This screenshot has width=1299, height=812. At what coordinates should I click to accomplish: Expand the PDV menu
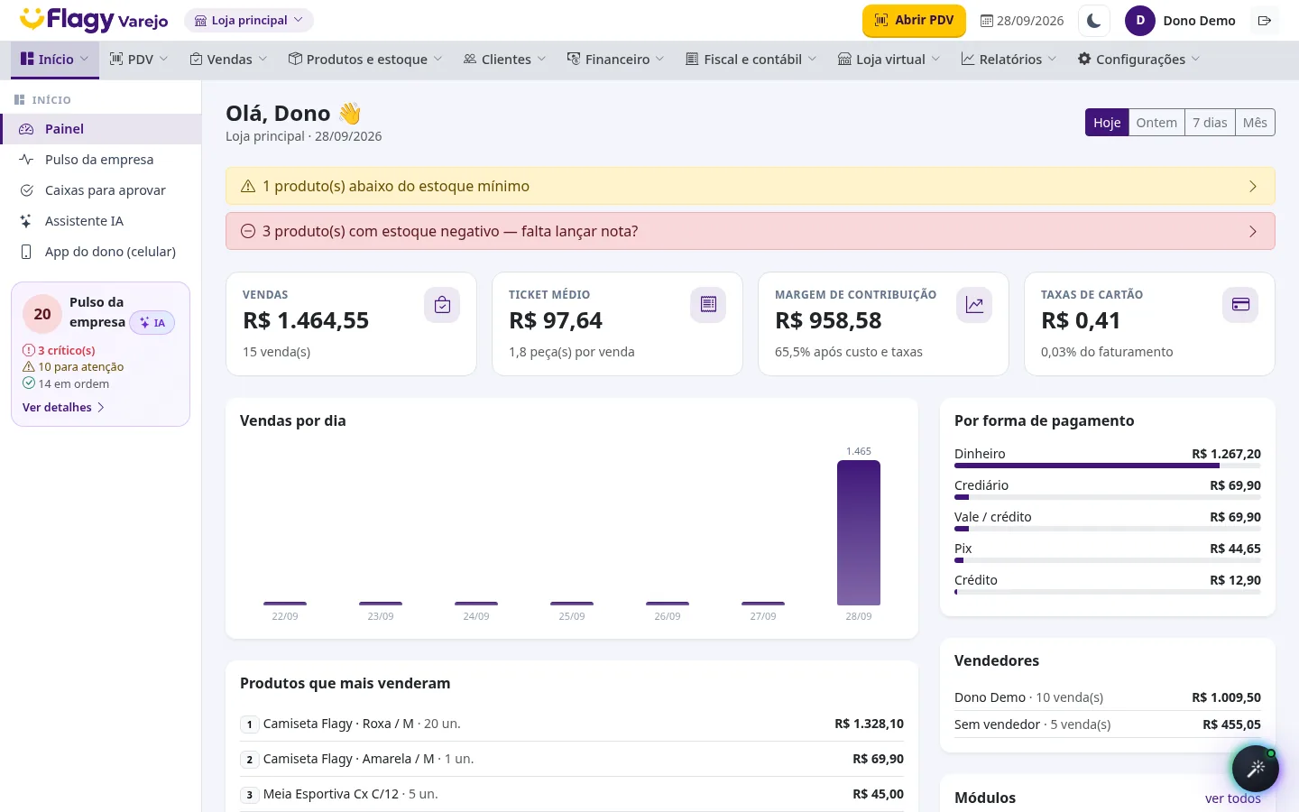[x=139, y=60]
